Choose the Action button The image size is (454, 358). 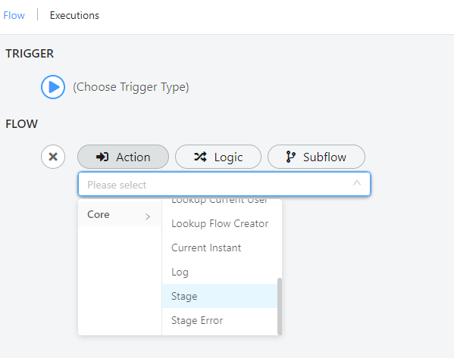click(123, 157)
